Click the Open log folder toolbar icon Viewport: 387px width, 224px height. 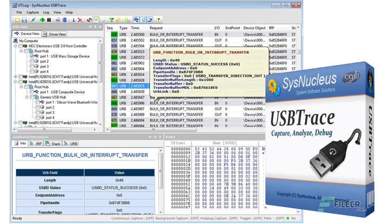(17, 20)
